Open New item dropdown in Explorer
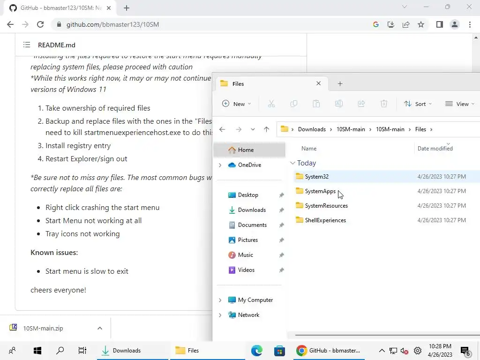Image resolution: width=480 pixels, height=360 pixels. (x=236, y=104)
